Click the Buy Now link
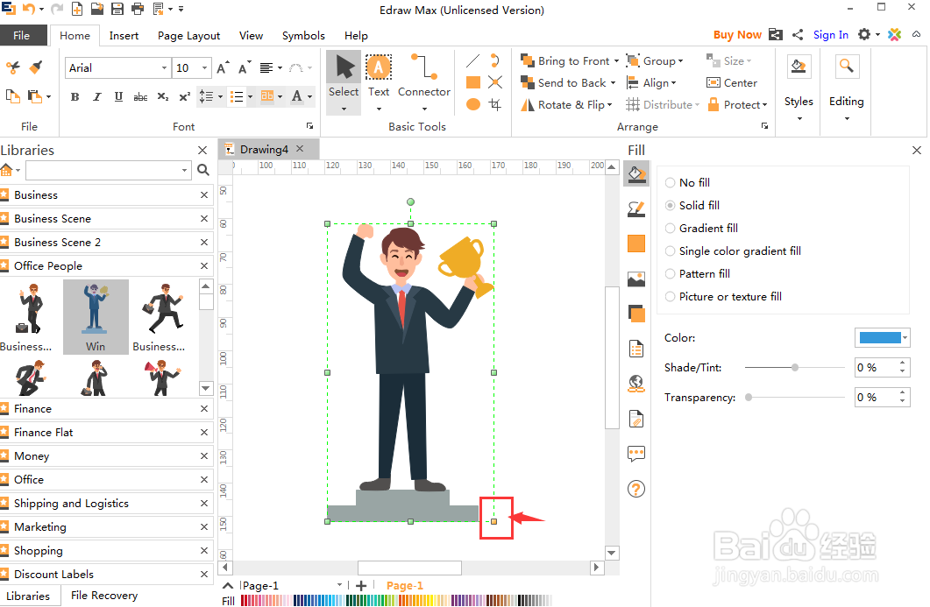 [x=737, y=34]
